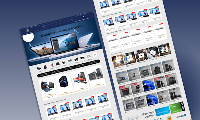This screenshot has height=120, width=200.
Task: Open Certified Refurbished Laptops card
Action: [48, 88]
